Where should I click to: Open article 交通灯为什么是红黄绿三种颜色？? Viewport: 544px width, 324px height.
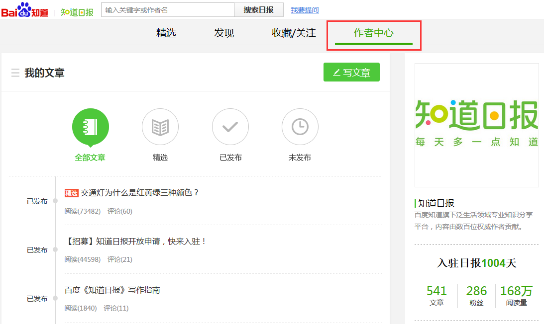(140, 193)
